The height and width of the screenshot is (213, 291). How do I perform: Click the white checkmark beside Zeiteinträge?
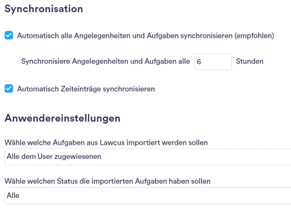point(9,88)
